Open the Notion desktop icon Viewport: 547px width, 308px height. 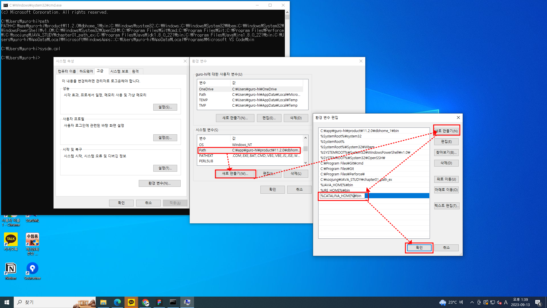click(11, 269)
